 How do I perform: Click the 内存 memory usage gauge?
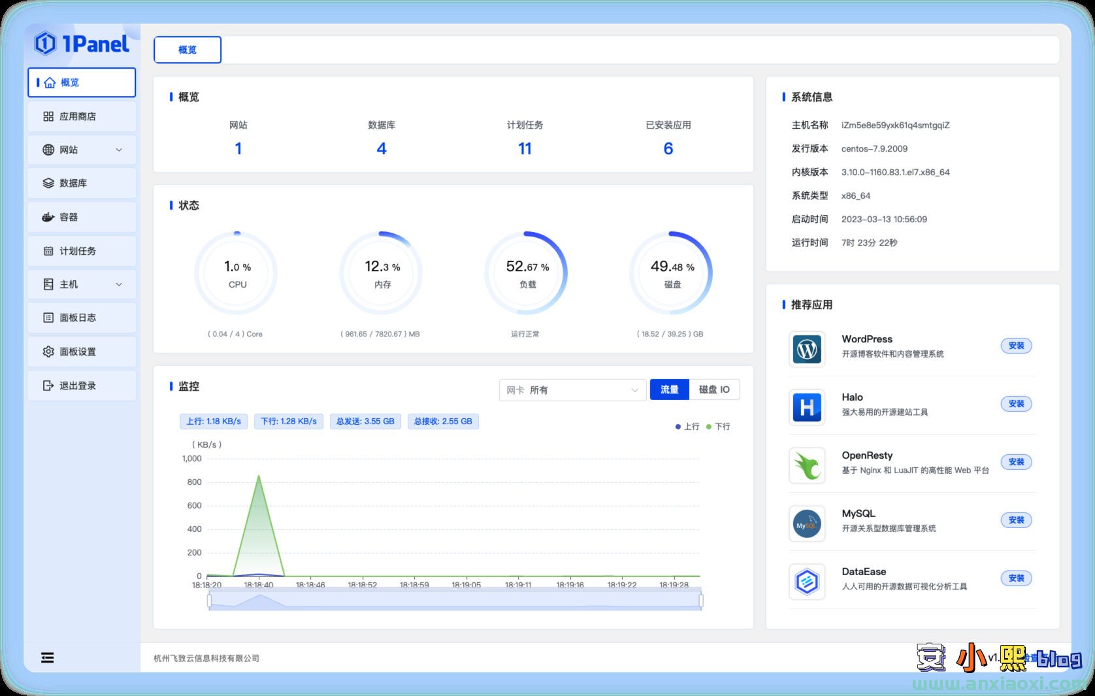point(382,273)
